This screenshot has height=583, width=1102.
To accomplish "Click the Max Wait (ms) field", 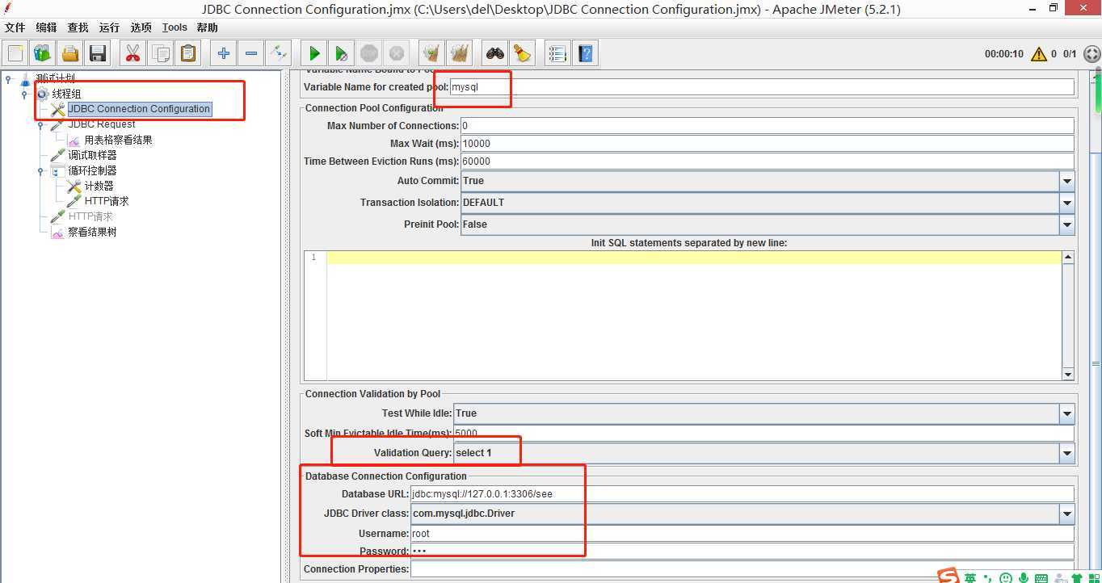I will (x=768, y=144).
